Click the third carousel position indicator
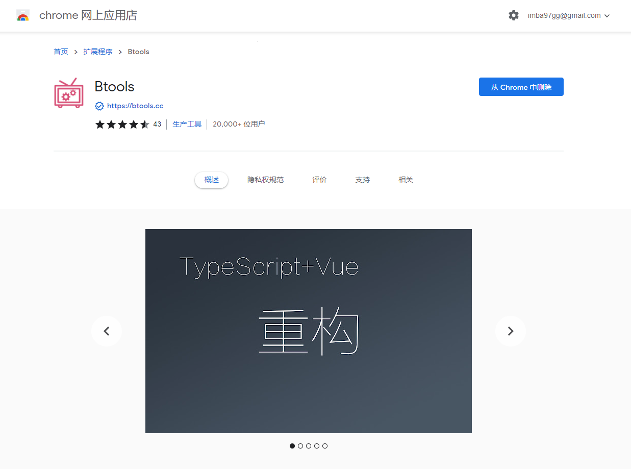Image resolution: width=631 pixels, height=473 pixels. [x=308, y=445]
